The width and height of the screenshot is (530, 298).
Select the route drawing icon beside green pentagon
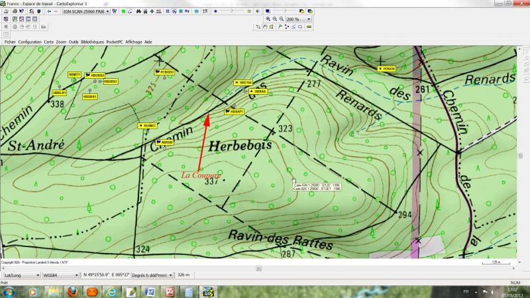pos(130,11)
